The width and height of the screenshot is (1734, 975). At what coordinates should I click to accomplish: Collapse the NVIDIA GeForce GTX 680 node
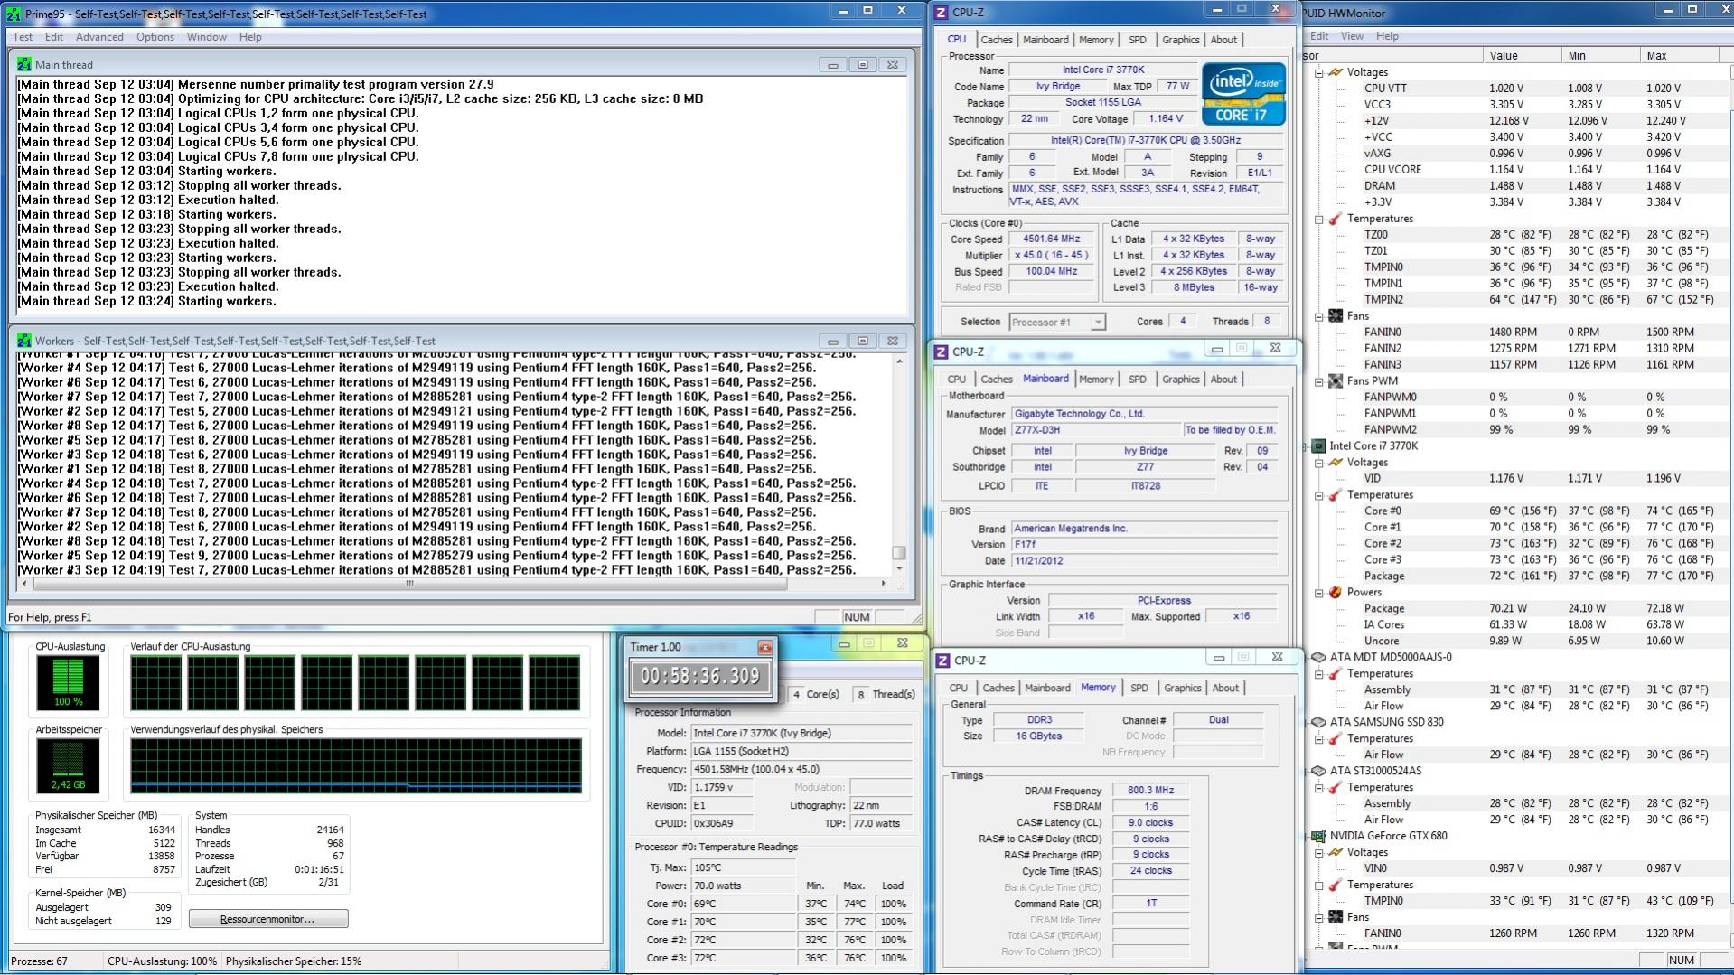[1306, 836]
